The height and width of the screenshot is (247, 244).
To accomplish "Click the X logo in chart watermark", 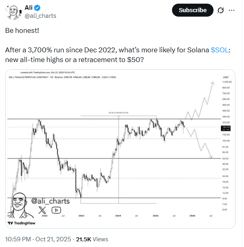I will point(43,210).
